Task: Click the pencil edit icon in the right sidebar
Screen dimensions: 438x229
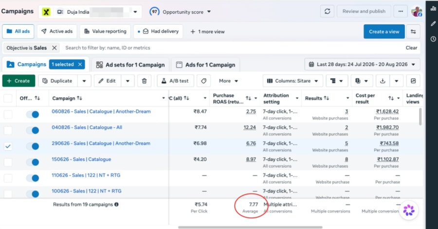Action: pyautogui.click(x=433, y=24)
